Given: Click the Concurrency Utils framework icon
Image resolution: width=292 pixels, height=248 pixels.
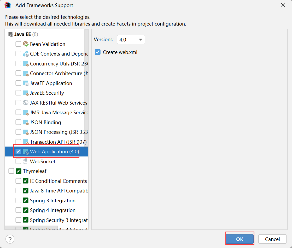Looking at the screenshot, I should [x=26, y=64].
